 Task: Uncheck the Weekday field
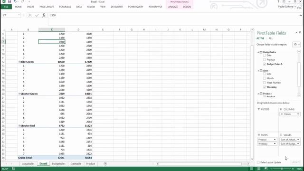point(265,87)
